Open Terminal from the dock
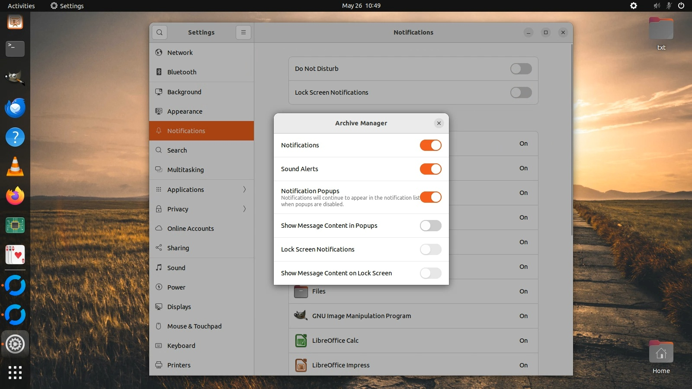692x389 pixels. tap(15, 49)
